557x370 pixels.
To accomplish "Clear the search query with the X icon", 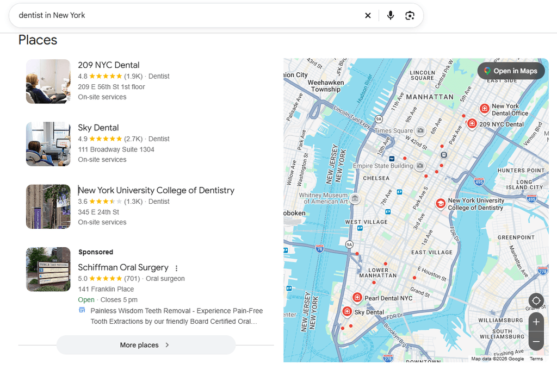I will [x=368, y=15].
